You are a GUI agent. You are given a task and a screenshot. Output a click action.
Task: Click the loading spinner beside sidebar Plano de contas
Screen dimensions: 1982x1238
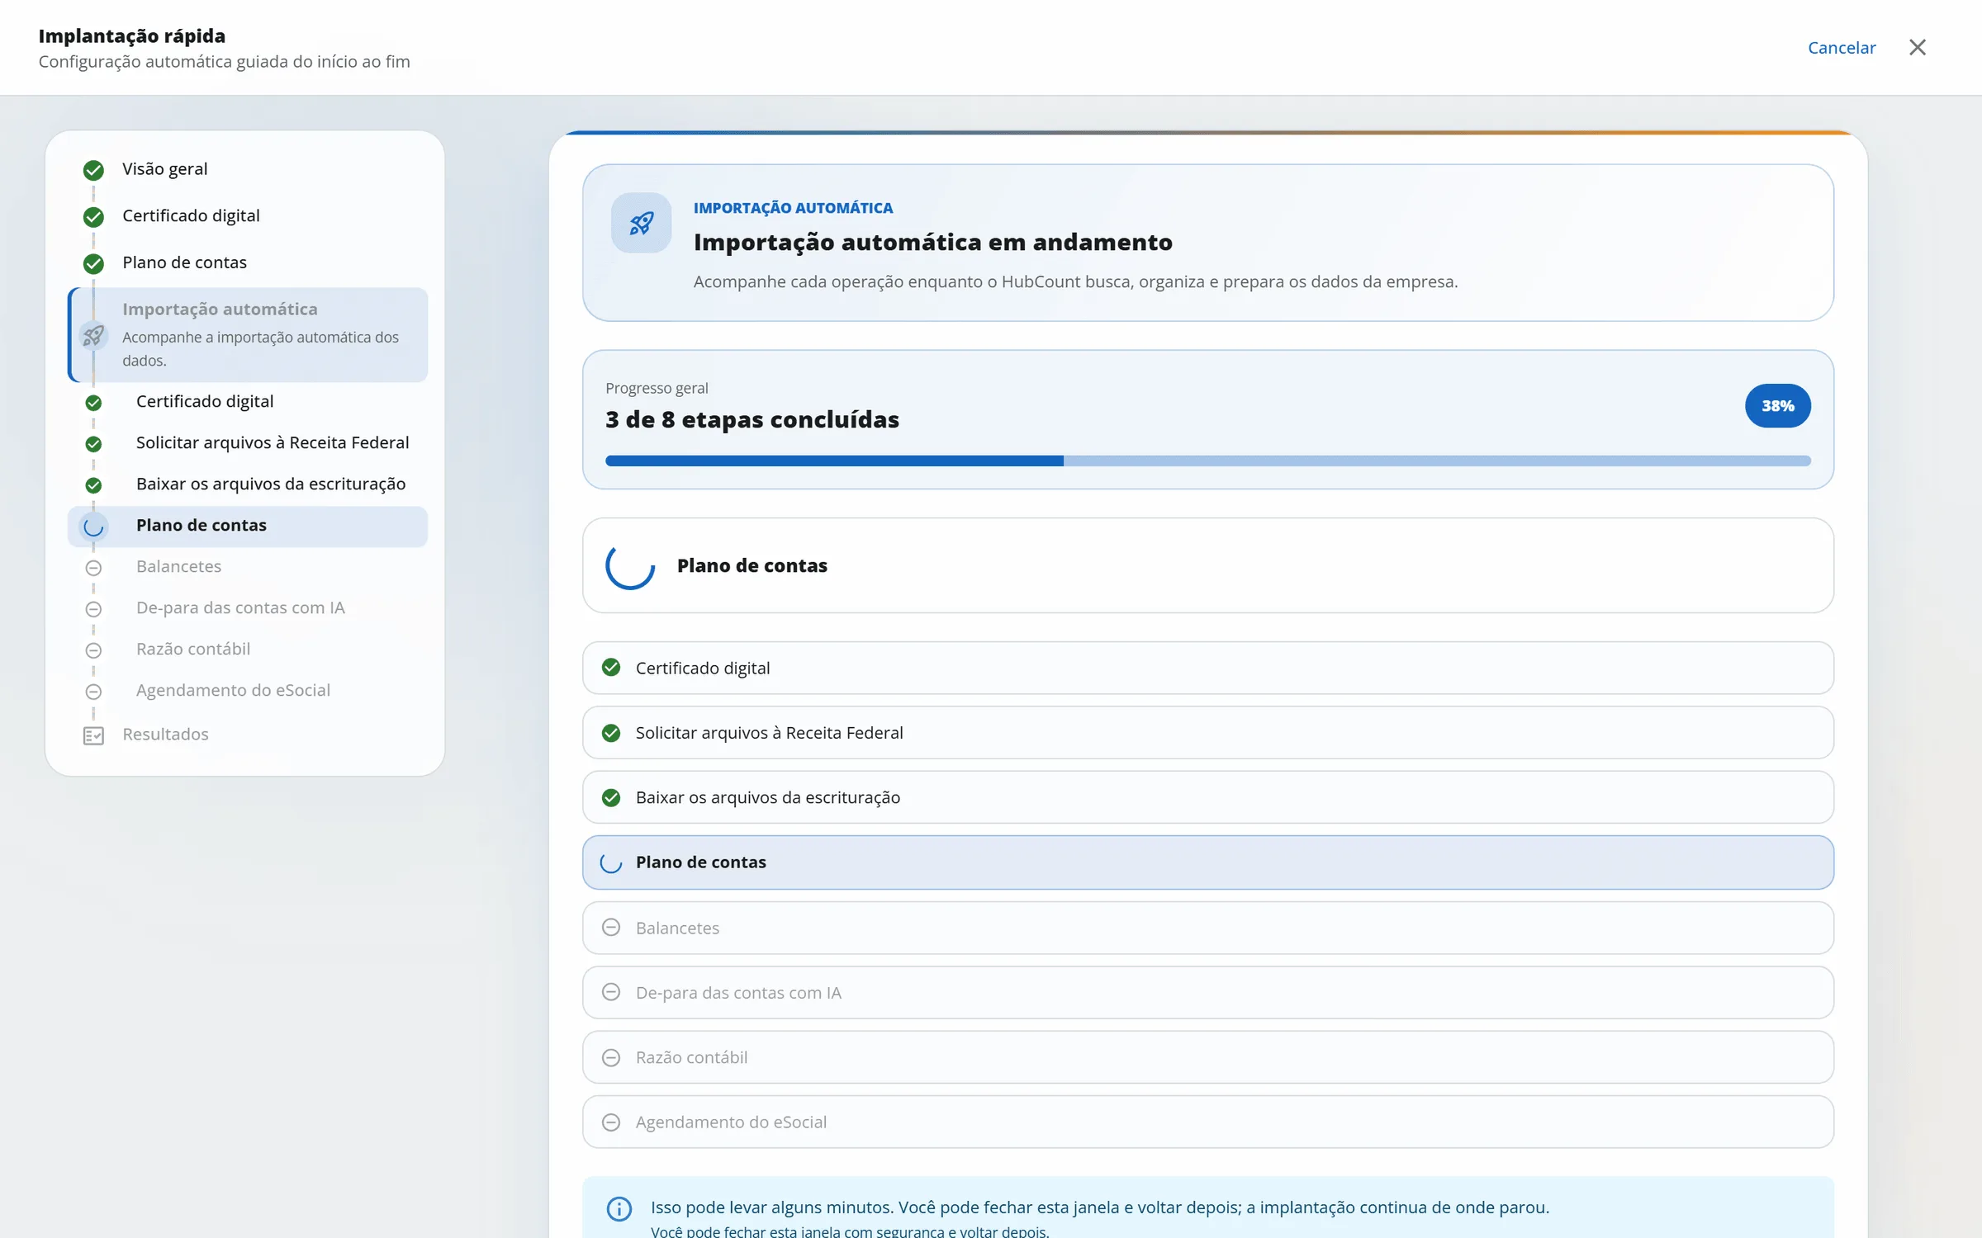93,527
